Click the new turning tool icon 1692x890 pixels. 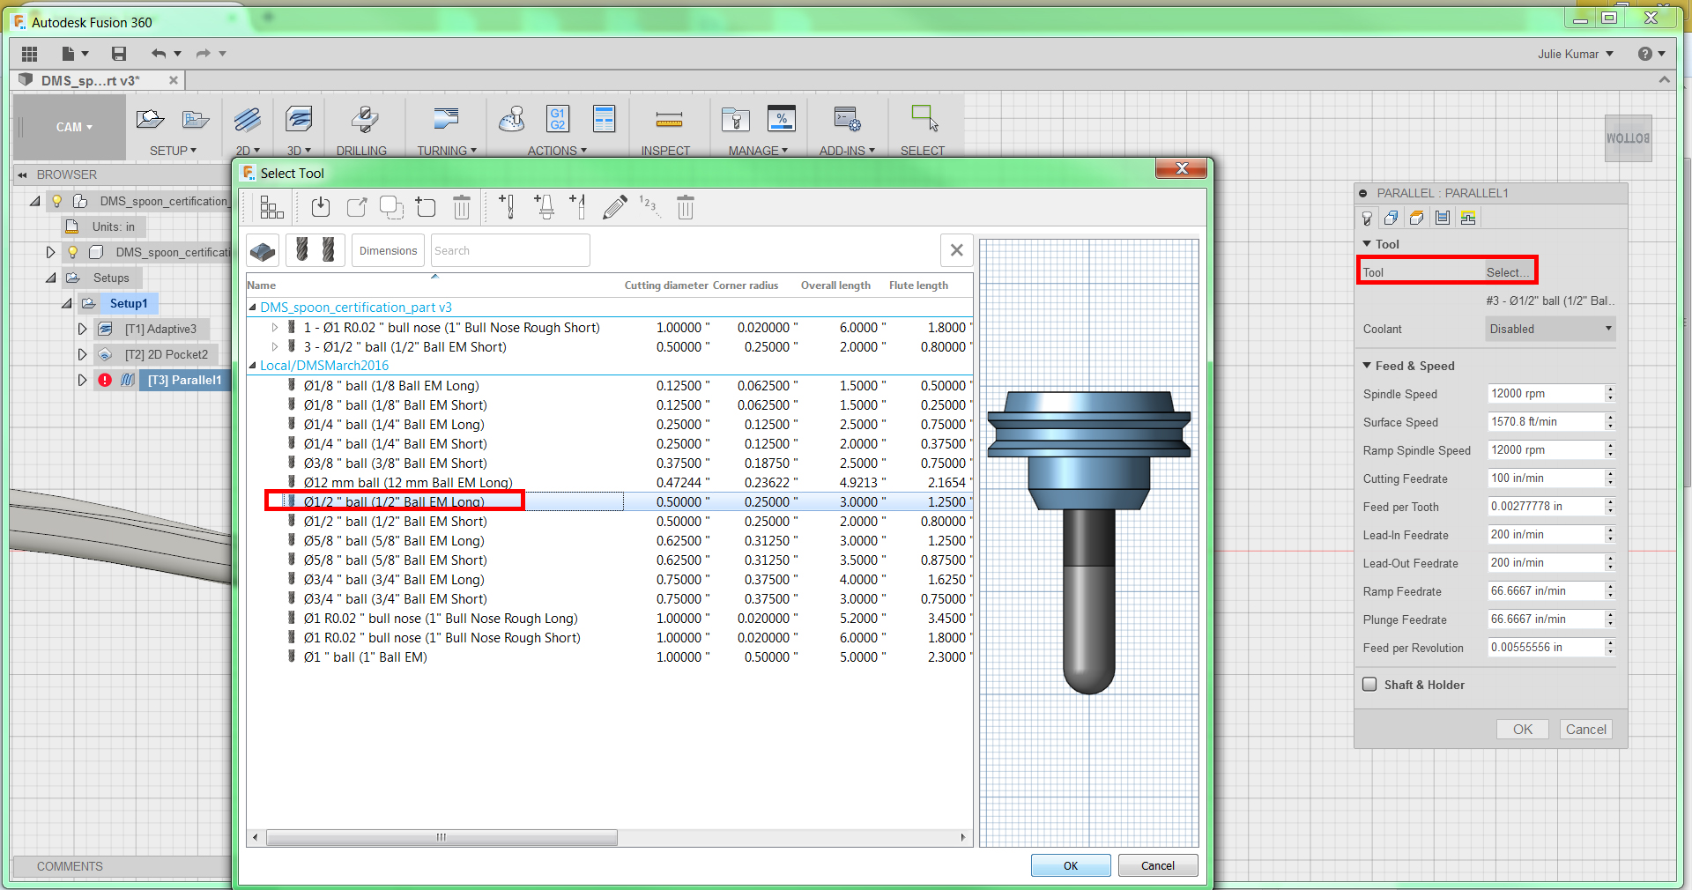pyautogui.click(x=579, y=206)
